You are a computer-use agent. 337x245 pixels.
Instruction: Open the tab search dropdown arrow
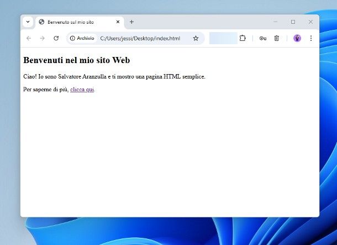tap(28, 22)
